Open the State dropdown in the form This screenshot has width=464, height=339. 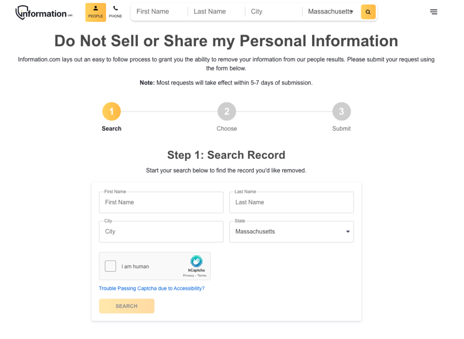pos(291,231)
